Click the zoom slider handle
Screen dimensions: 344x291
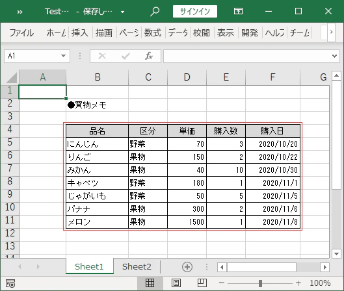coord(260,283)
